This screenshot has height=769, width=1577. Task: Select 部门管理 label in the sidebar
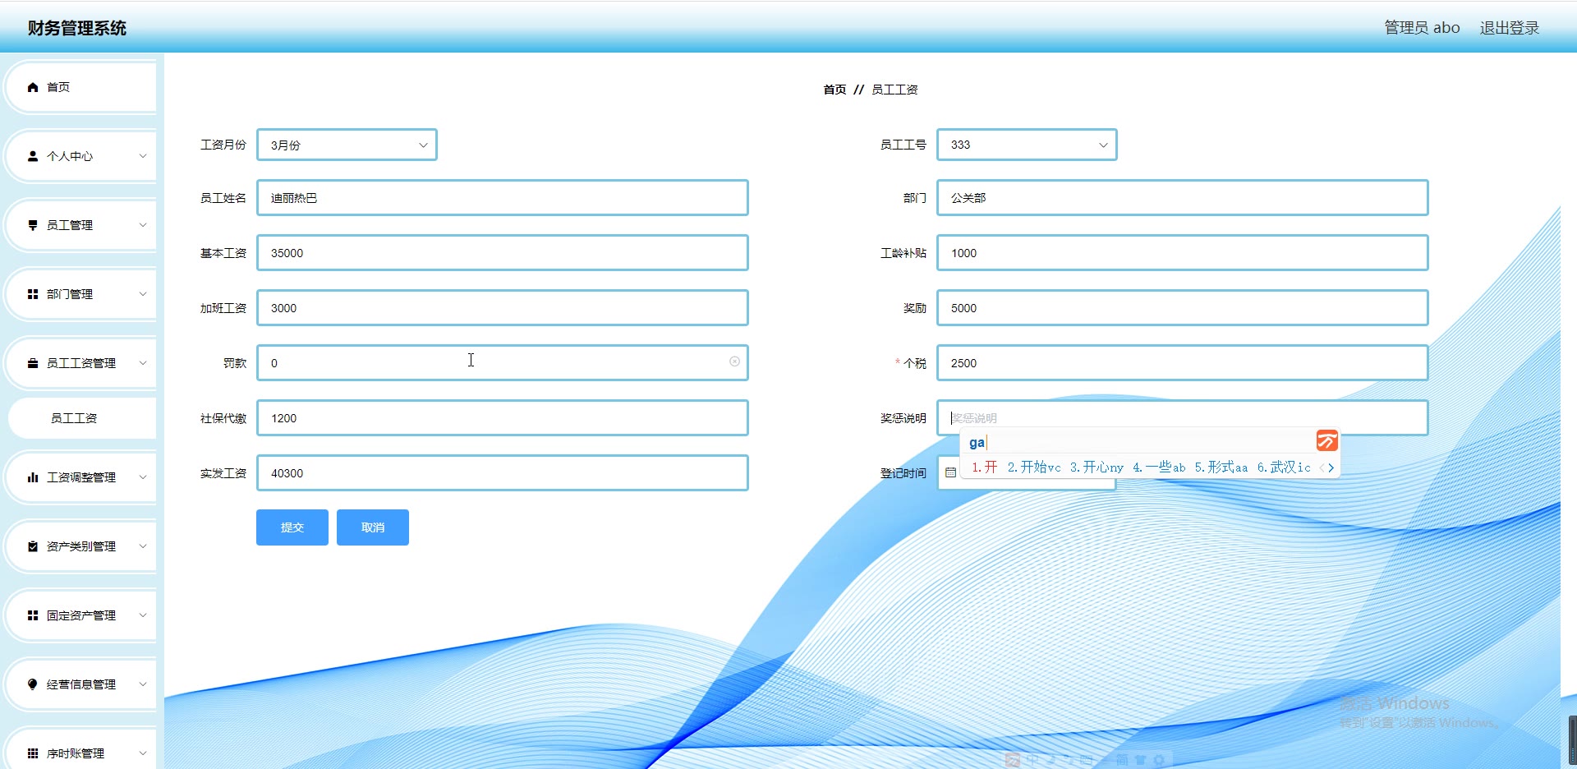[70, 294]
